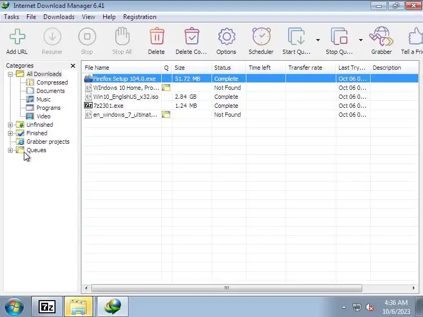Show hidden tray icons arrow
423x317 pixels.
pos(344,307)
